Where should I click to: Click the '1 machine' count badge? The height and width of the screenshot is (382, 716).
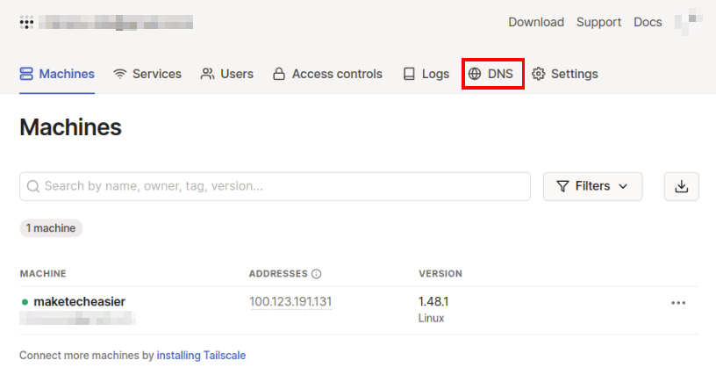[x=51, y=228]
